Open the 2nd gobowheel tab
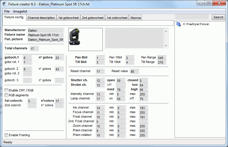 click(93, 18)
